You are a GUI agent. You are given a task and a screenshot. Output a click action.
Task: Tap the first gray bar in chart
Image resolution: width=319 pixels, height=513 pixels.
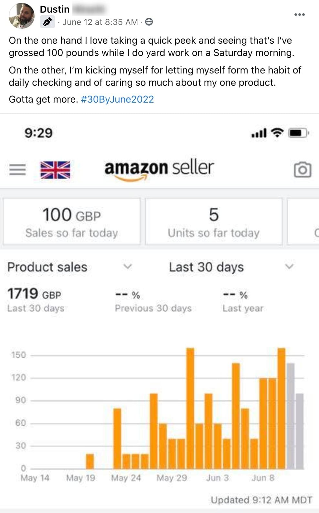pos(291,416)
